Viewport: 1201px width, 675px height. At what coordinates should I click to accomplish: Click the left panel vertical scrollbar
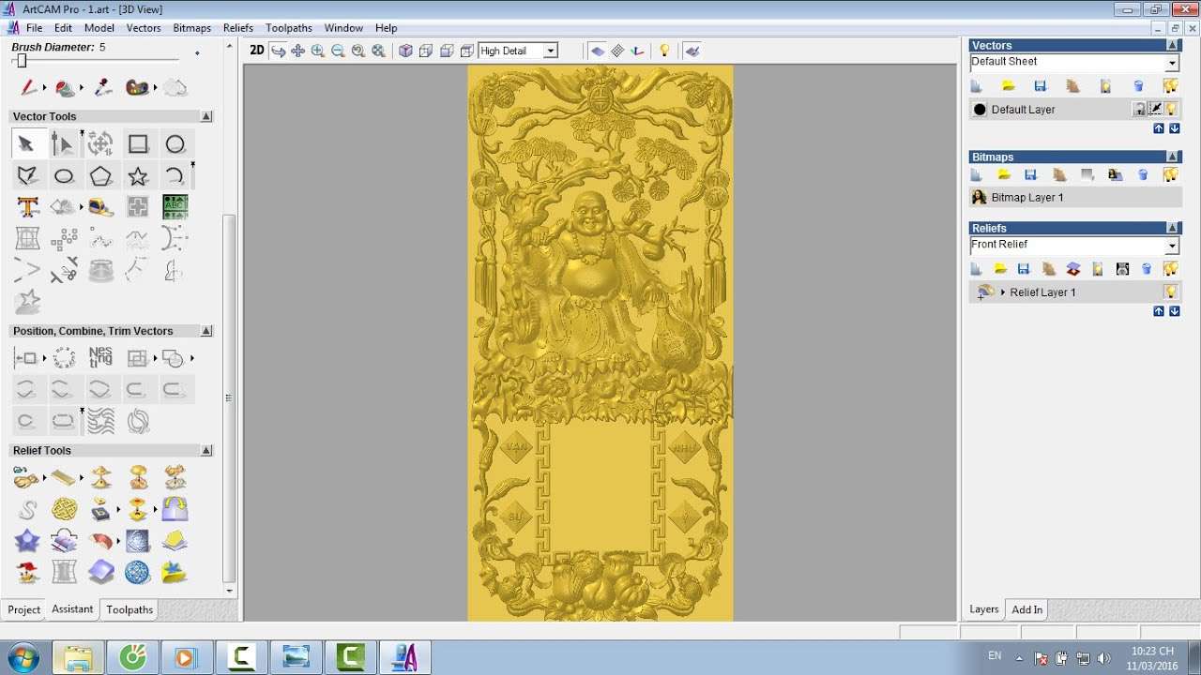tap(229, 397)
